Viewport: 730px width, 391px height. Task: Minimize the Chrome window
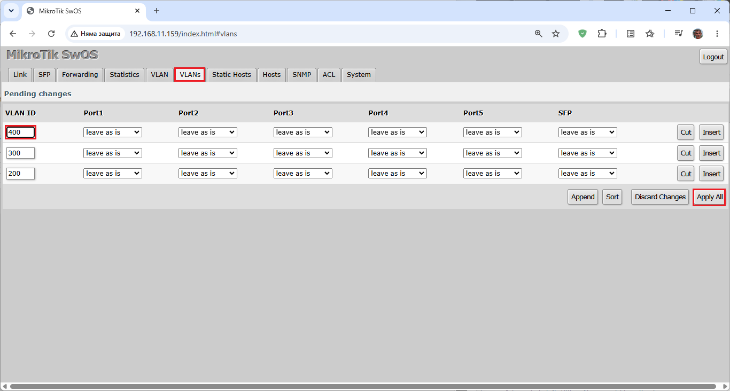pyautogui.click(x=668, y=11)
